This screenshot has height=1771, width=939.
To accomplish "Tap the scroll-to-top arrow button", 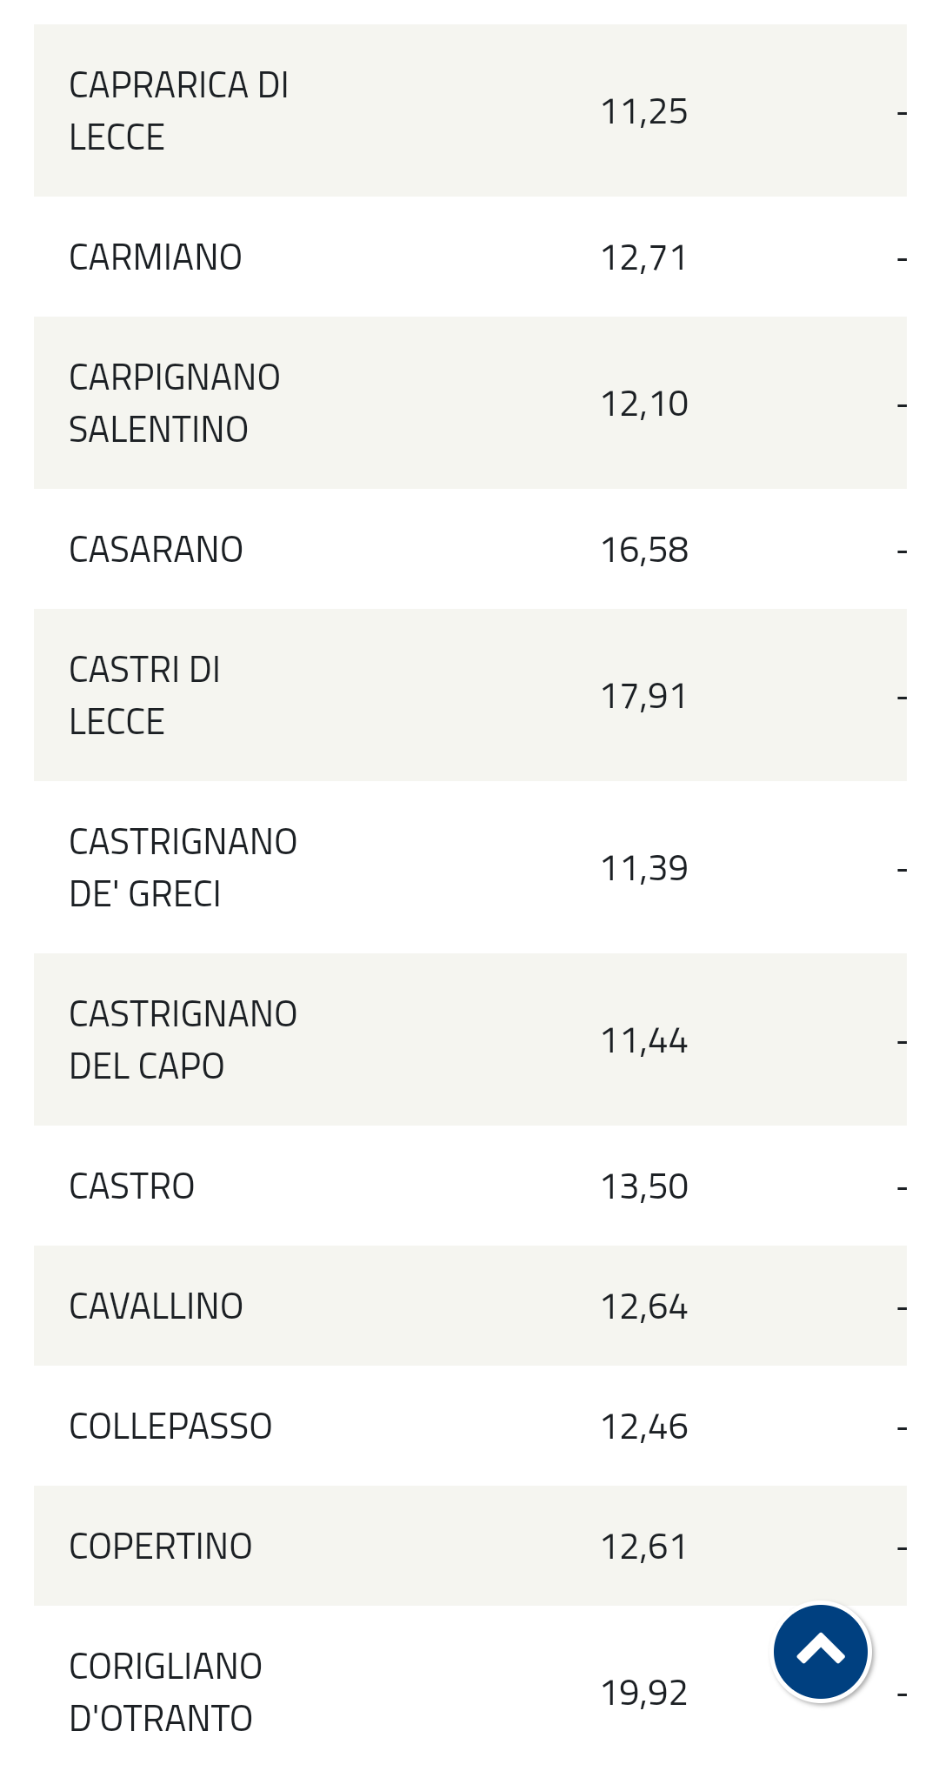I will point(821,1651).
